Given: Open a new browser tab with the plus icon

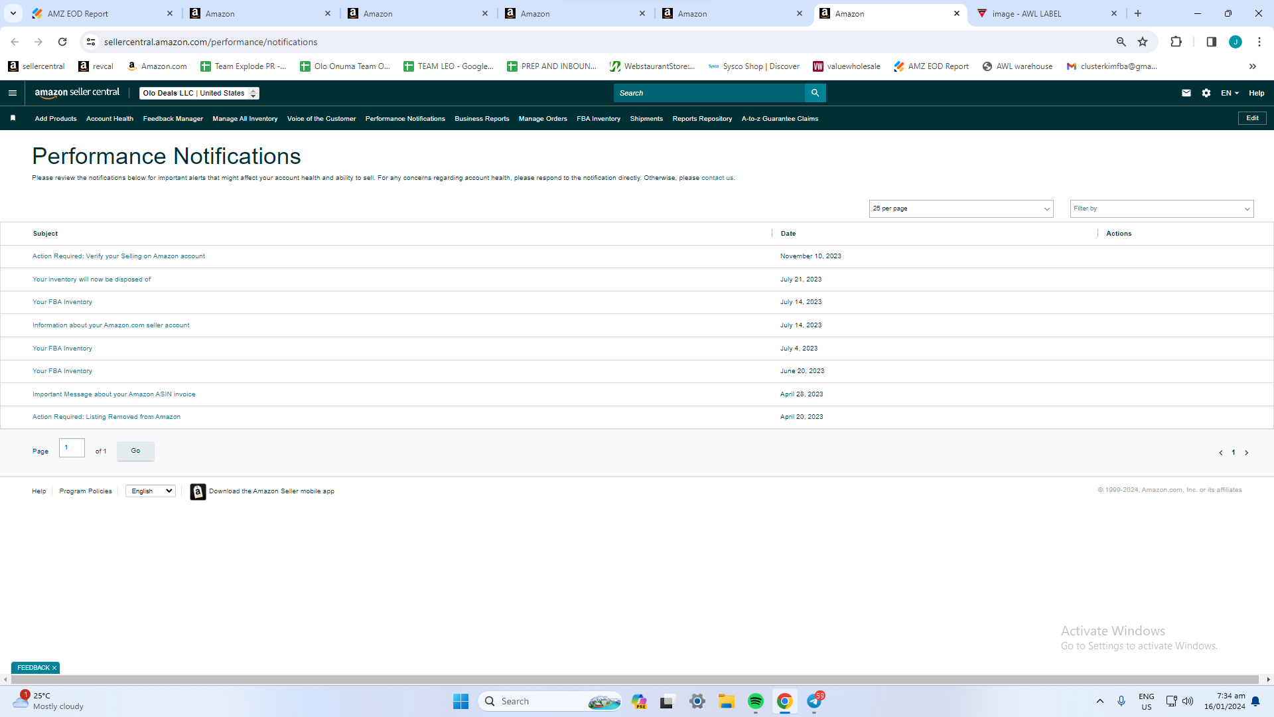Looking at the screenshot, I should coord(1138,13).
